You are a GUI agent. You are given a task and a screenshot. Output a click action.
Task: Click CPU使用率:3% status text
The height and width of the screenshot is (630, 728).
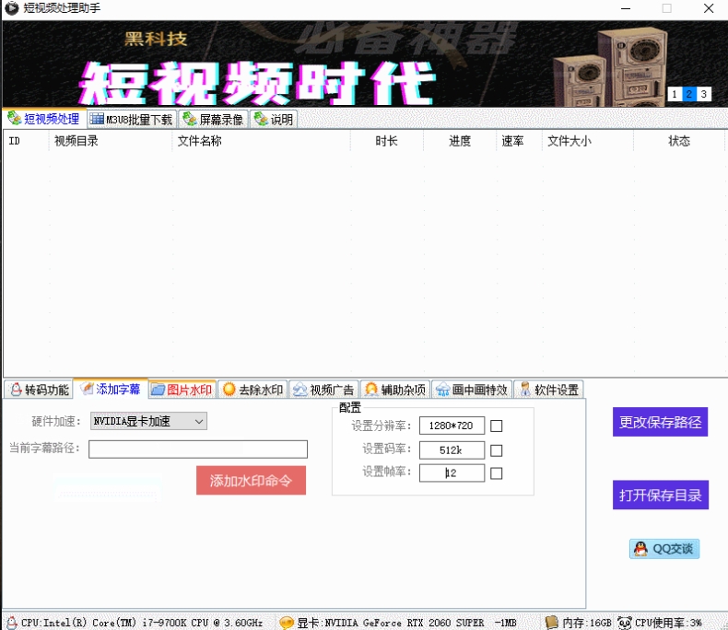668,623
